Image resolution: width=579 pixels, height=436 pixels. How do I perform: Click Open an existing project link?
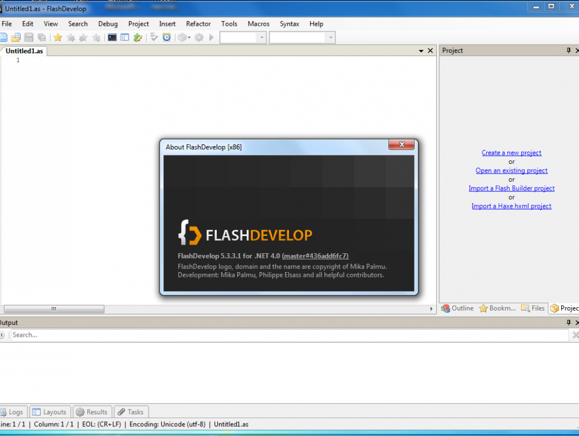[511, 171]
